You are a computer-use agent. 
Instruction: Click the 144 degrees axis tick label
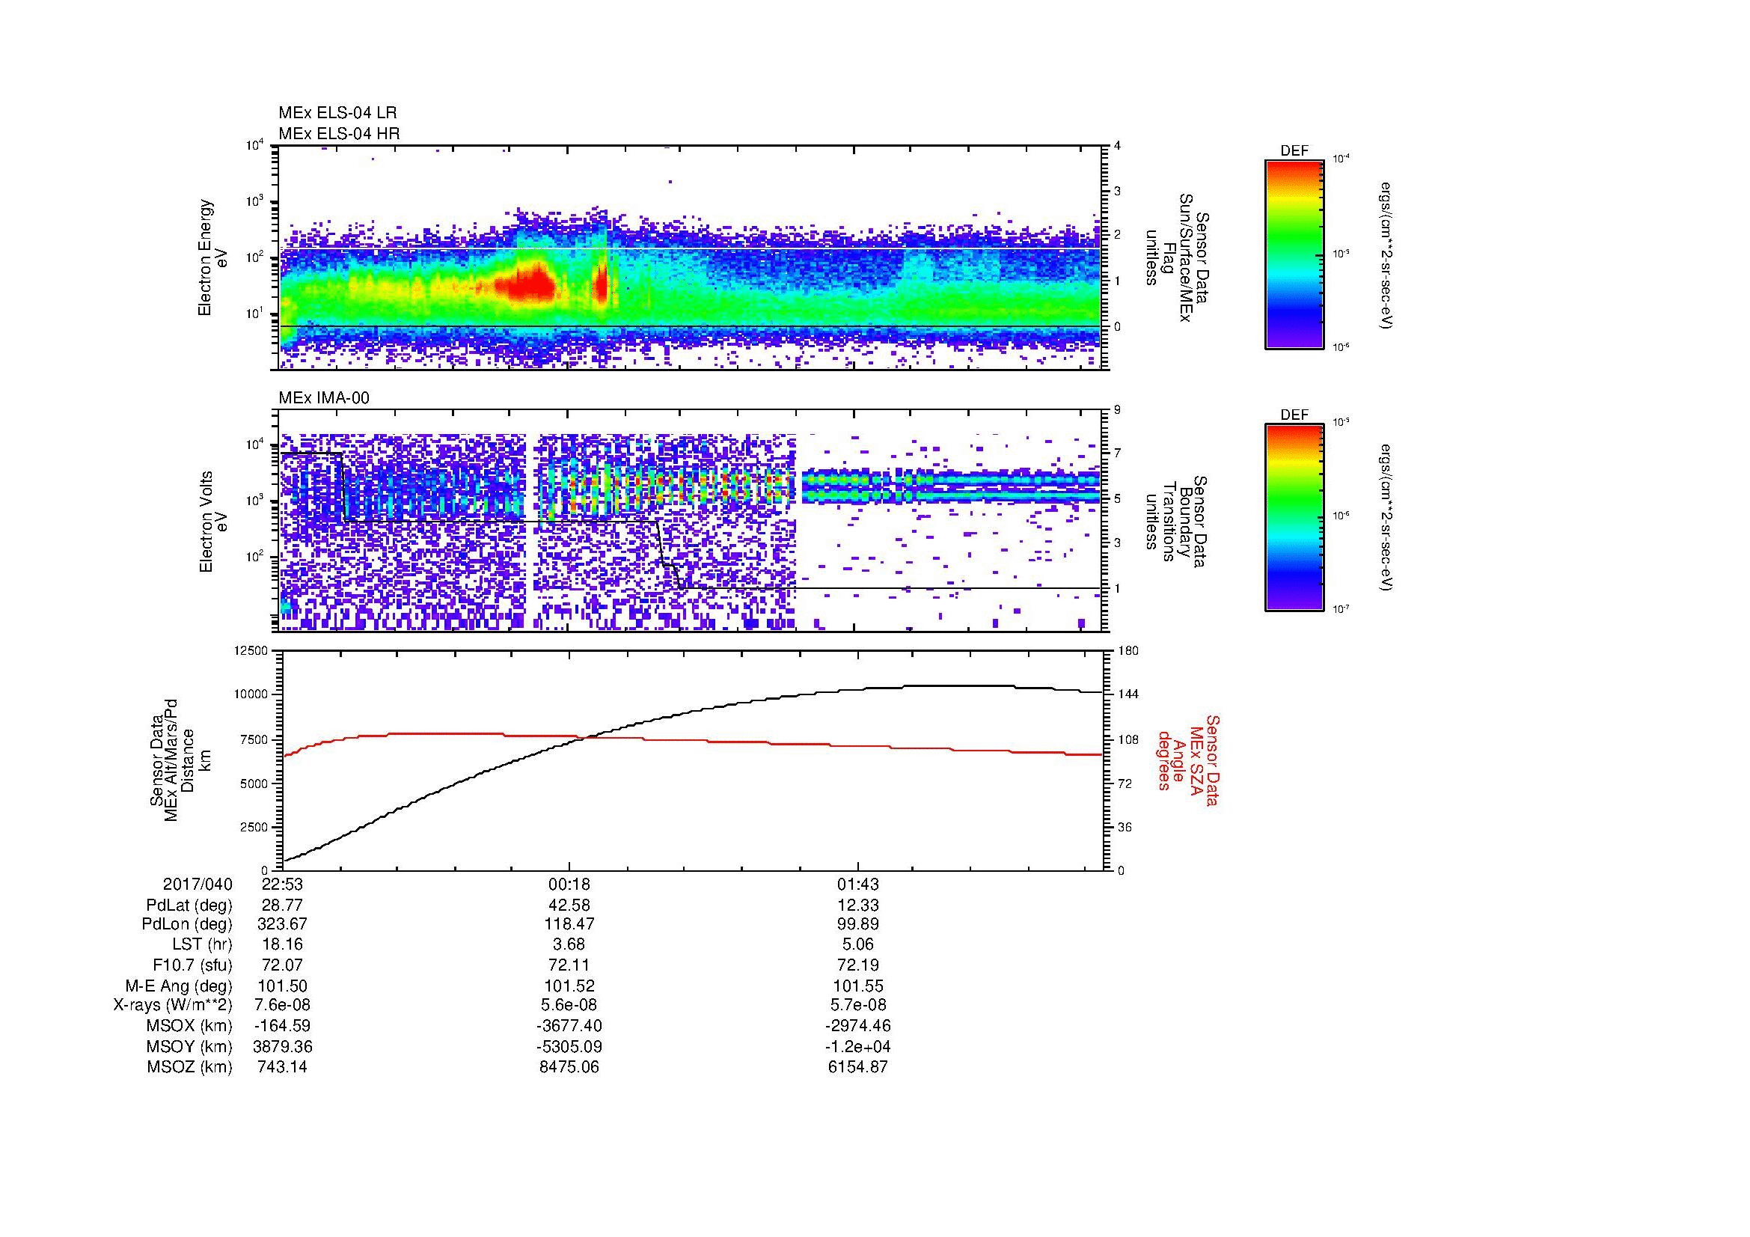[1128, 694]
